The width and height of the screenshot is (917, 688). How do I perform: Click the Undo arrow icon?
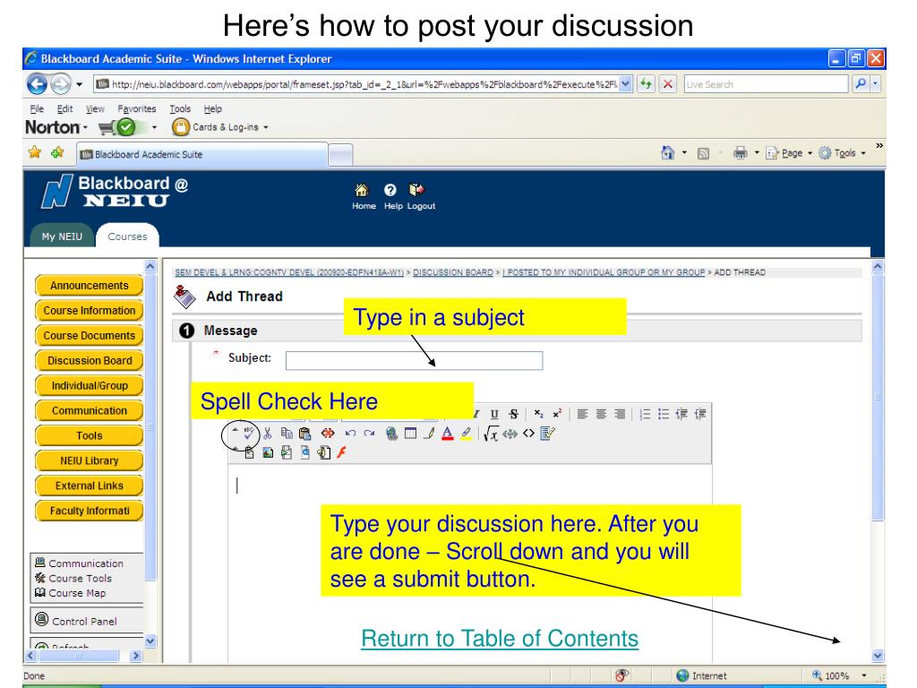coord(350,434)
